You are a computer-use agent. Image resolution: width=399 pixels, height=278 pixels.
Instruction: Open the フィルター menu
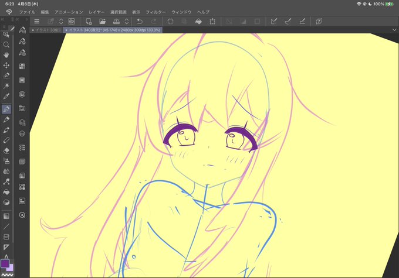tap(155, 12)
